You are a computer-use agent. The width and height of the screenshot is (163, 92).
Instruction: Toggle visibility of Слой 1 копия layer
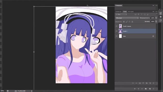click(116, 26)
